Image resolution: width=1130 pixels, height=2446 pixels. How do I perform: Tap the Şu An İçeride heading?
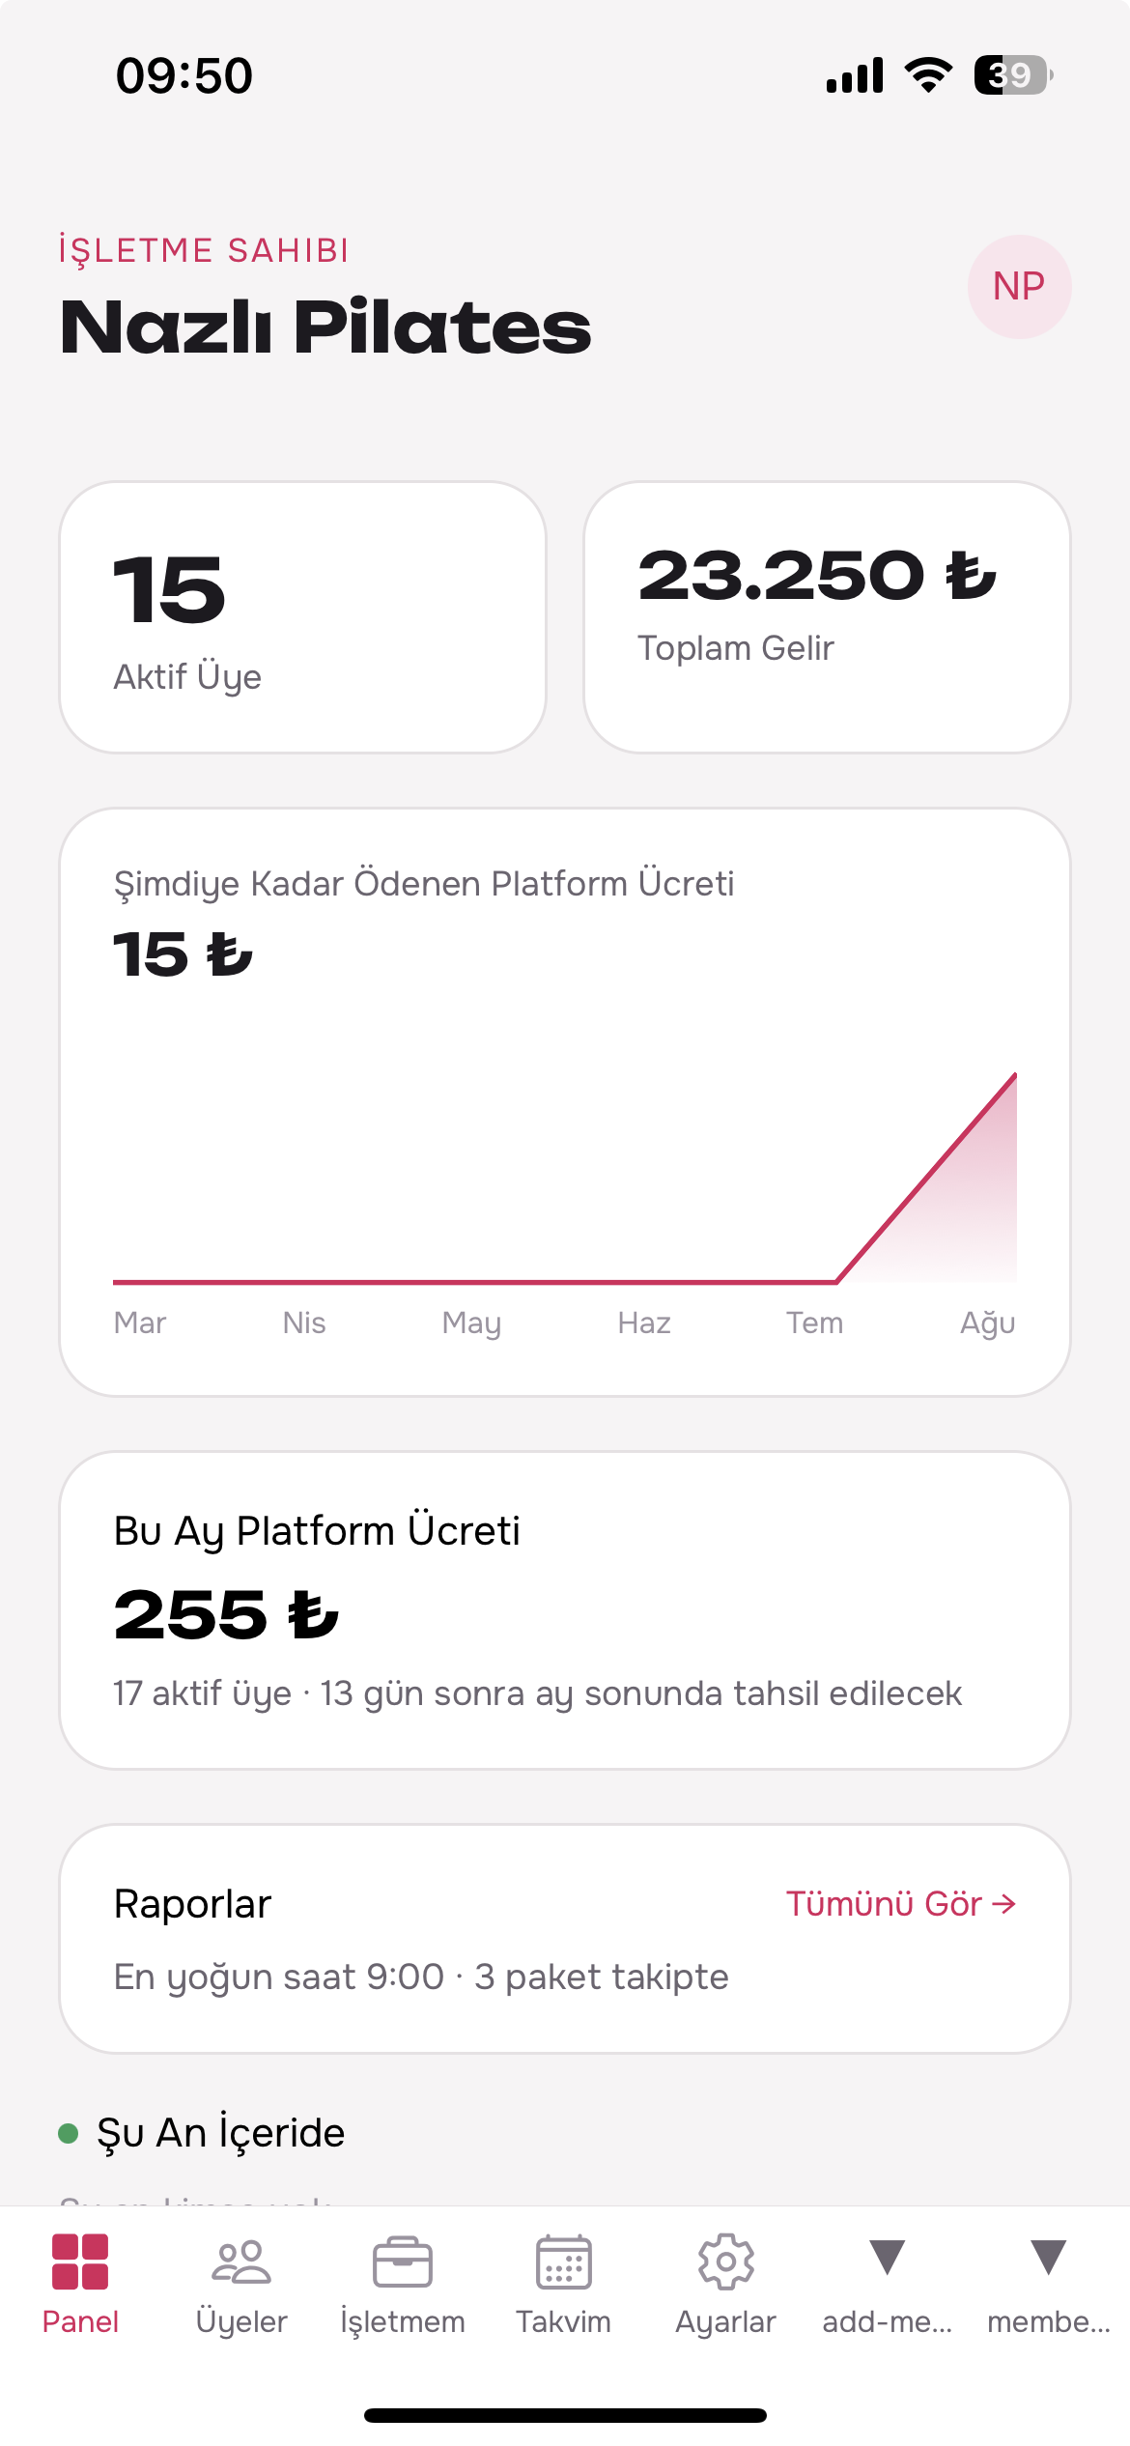pyautogui.click(x=220, y=2132)
